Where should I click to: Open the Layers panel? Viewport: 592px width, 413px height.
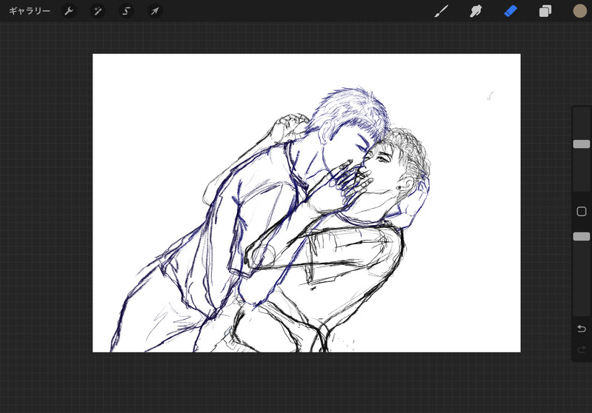point(545,11)
